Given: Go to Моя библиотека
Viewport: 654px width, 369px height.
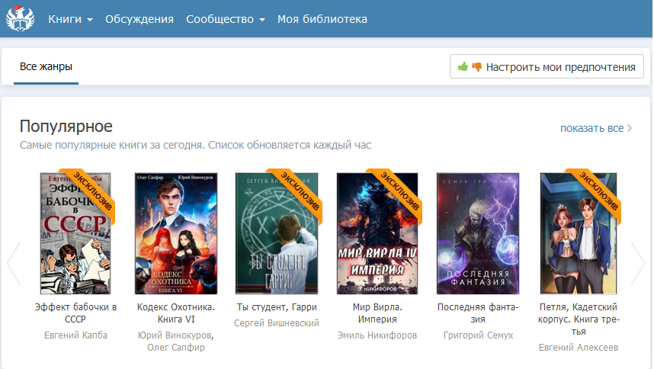Looking at the screenshot, I should coord(322,19).
